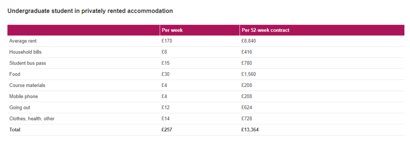
Task: Click the bold 'Total' row label
Action: click(15, 130)
